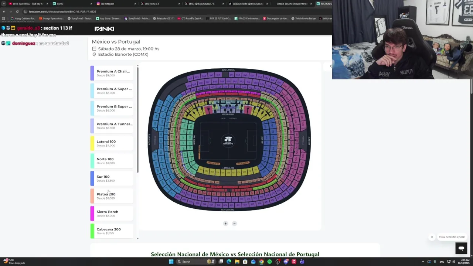This screenshot has height=266, width=473.
Task: Open Microsoft Store from taskbar
Action: 245,262
